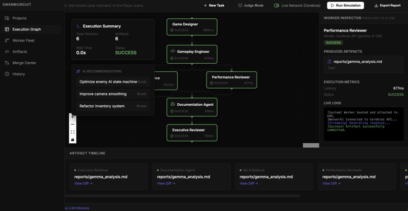Select the Executive Reviewer node title

click(188, 130)
